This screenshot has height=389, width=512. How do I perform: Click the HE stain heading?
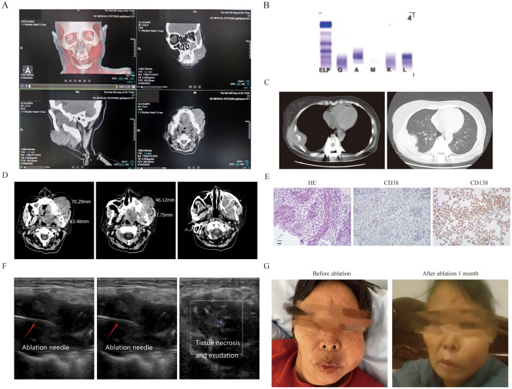pos(312,183)
